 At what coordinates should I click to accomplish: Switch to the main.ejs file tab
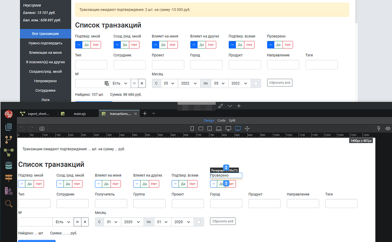pyautogui.click(x=80, y=113)
